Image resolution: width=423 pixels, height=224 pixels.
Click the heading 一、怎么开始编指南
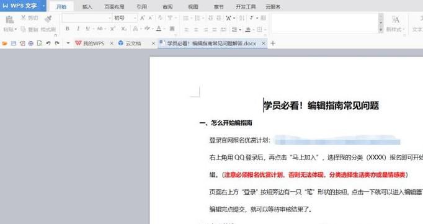pos(226,123)
